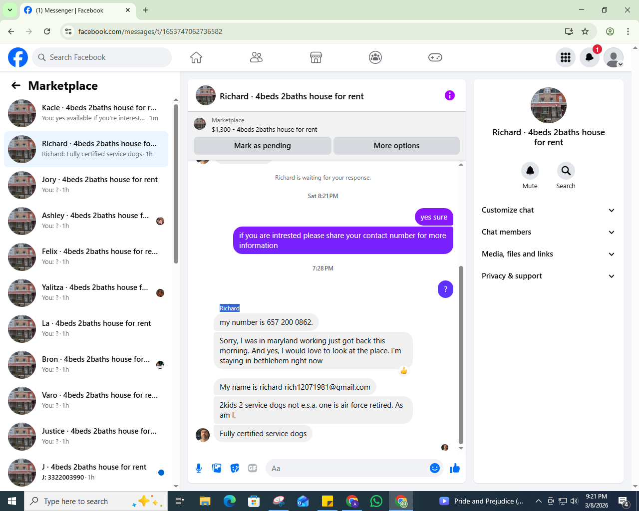Screen dimensions: 639x511
Task: Click the browser Reload button
Action: pos(47,31)
